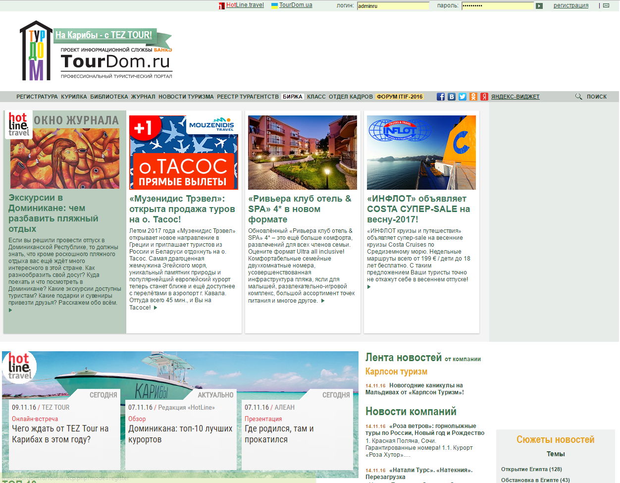This screenshot has height=483, width=620.
Task: Click the search magnifier icon
Action: pos(578,97)
